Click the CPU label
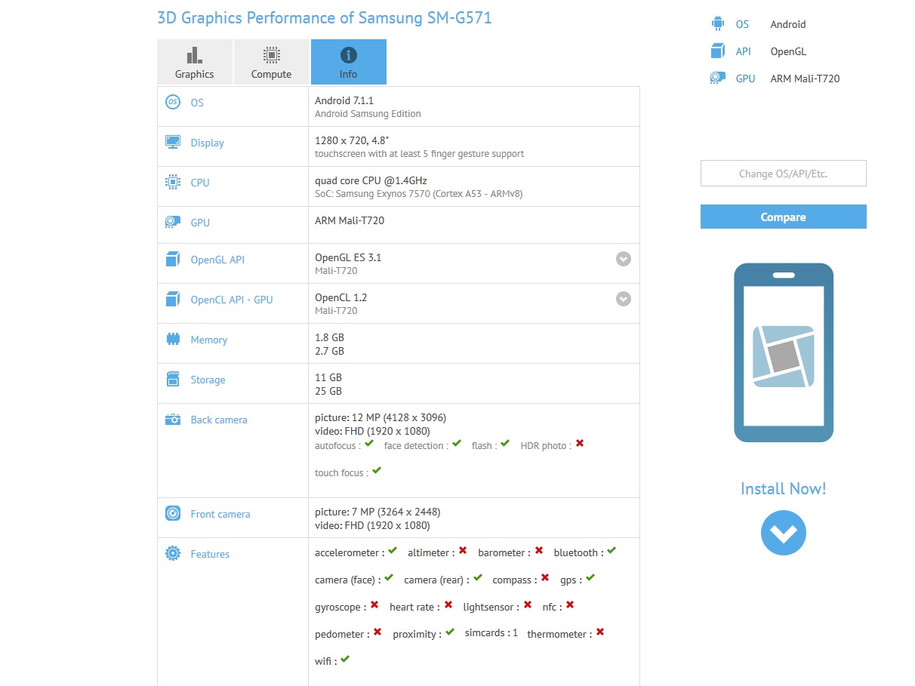Viewport: 915px width, 686px height. coord(200,183)
